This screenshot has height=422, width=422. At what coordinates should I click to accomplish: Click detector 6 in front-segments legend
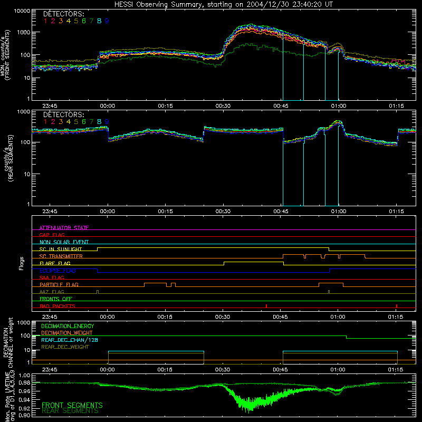point(84,21)
